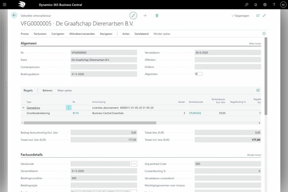This screenshot has height=192, width=288.
Task: Open the notifications bell icon
Action: [x=256, y=5]
